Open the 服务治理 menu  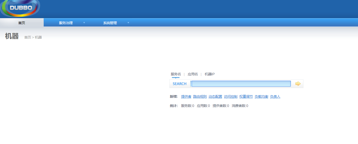[x=66, y=23]
